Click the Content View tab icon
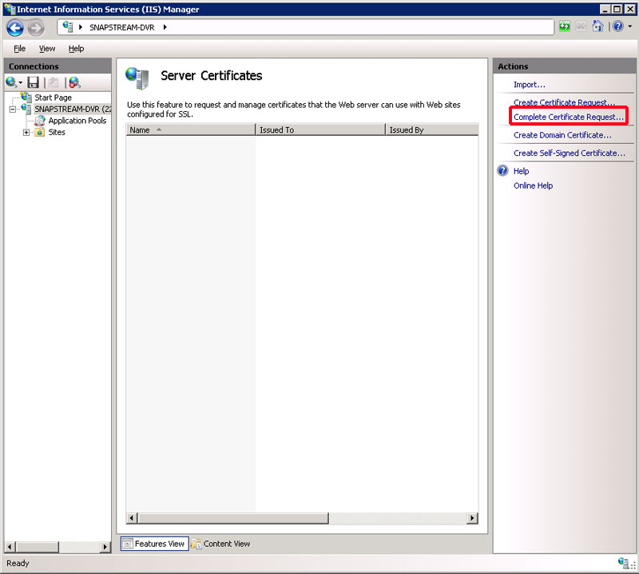This screenshot has width=639, height=574. click(196, 544)
